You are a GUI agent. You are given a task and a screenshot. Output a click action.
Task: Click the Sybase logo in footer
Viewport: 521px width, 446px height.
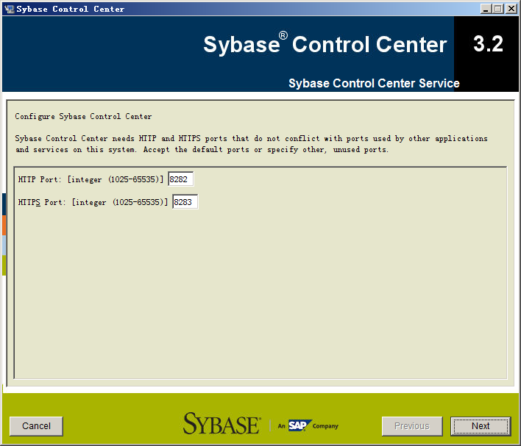click(x=221, y=423)
